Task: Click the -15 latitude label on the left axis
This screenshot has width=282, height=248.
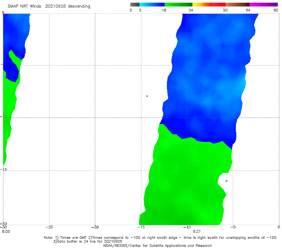Action: tap(3, 169)
